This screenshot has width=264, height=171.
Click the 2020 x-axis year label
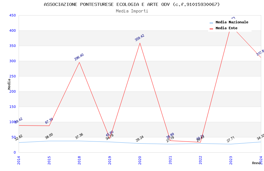(x=140, y=160)
